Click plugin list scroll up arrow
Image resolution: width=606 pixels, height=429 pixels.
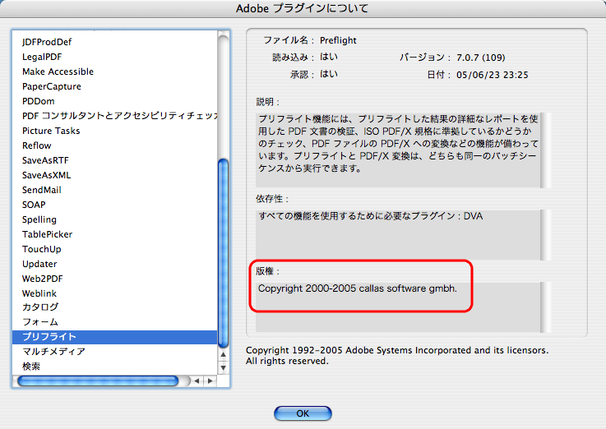tap(223, 354)
